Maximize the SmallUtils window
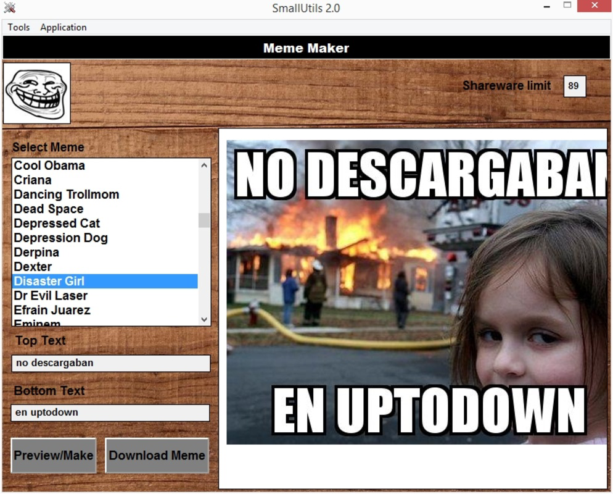This screenshot has height=494, width=613. (x=567, y=6)
